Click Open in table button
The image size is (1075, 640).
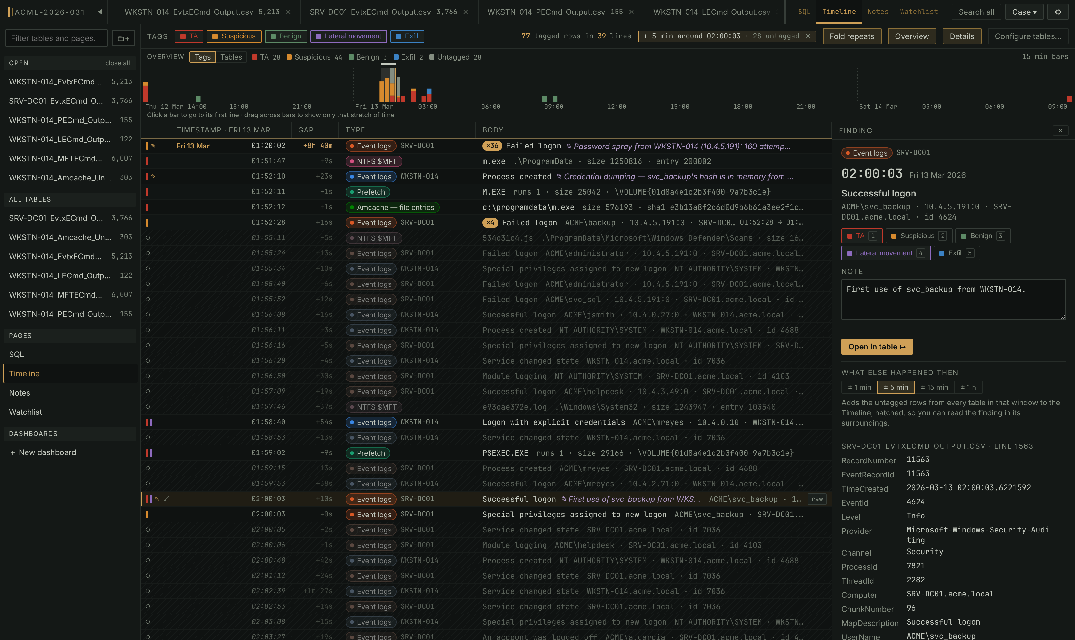[x=877, y=347]
